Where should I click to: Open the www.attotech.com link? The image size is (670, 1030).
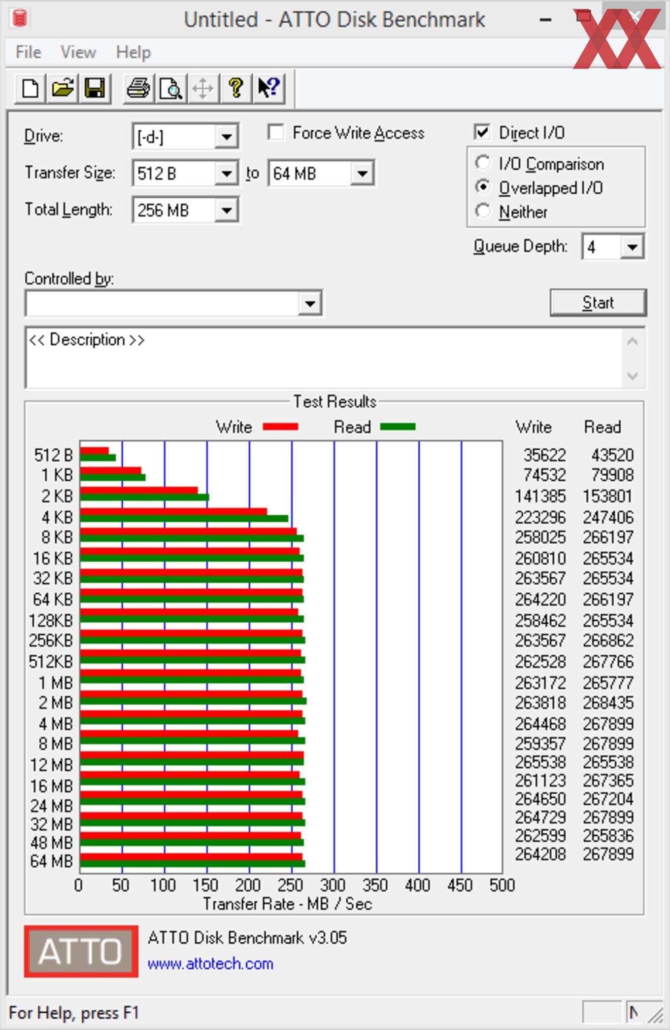(x=210, y=963)
